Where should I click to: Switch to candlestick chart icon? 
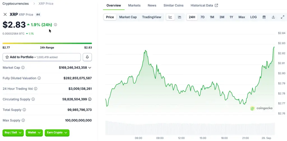pyautogui.click(x=179, y=17)
